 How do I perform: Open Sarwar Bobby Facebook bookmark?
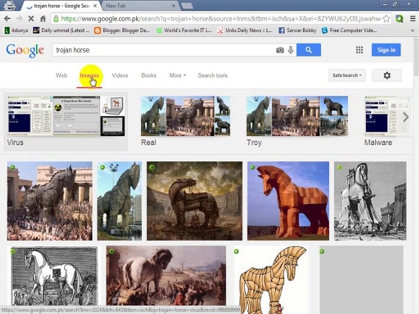point(297,31)
